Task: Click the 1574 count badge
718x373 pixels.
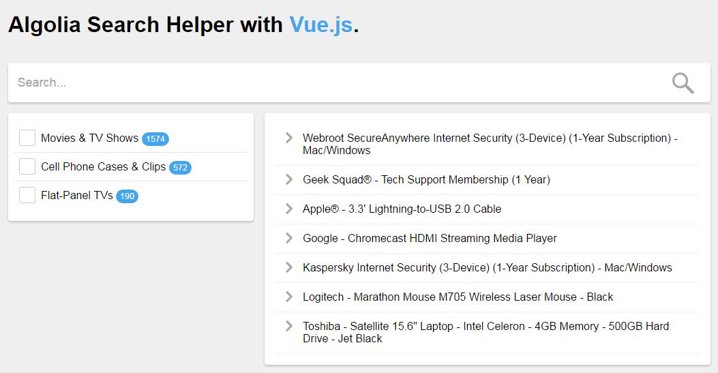Action: (x=155, y=139)
